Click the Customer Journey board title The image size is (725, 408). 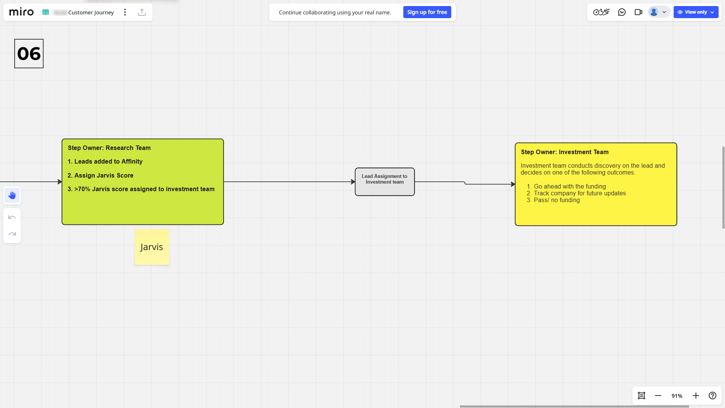pyautogui.click(x=91, y=12)
